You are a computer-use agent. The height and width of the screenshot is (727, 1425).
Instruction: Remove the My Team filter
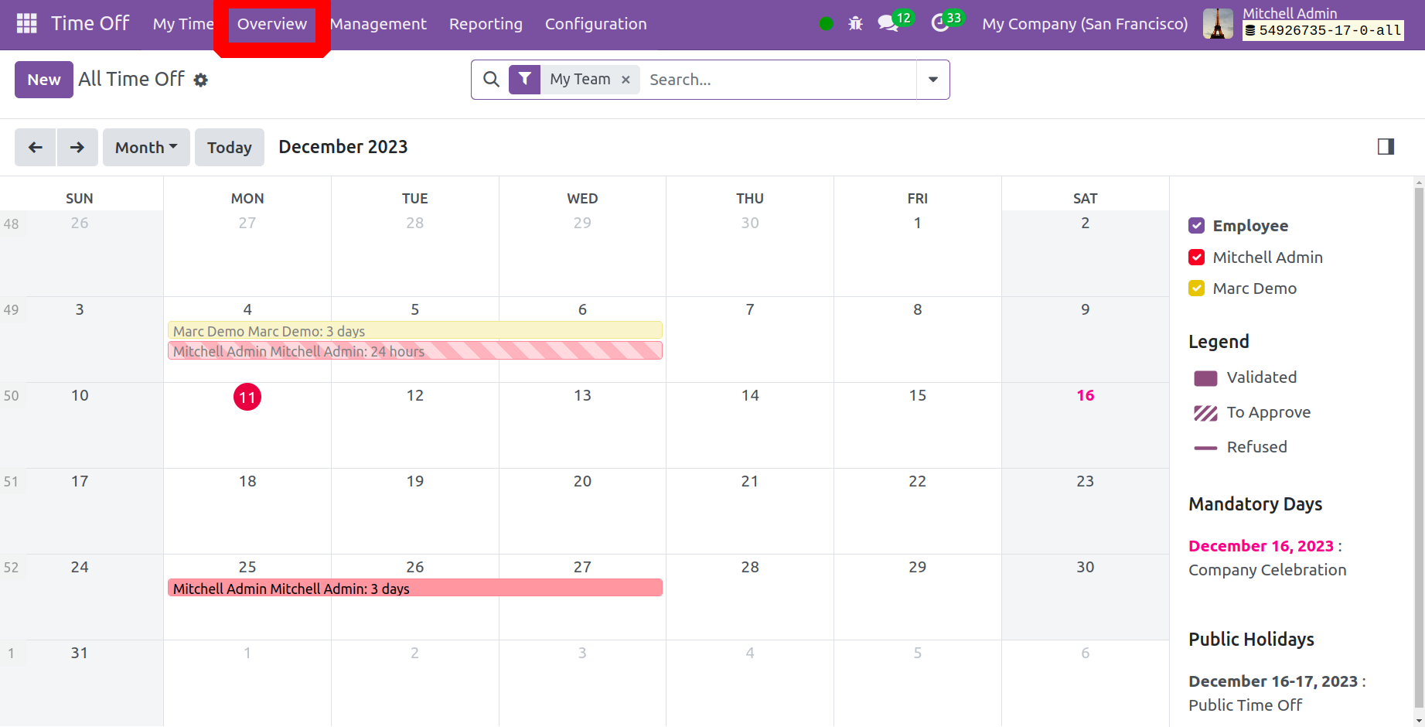pyautogui.click(x=626, y=80)
